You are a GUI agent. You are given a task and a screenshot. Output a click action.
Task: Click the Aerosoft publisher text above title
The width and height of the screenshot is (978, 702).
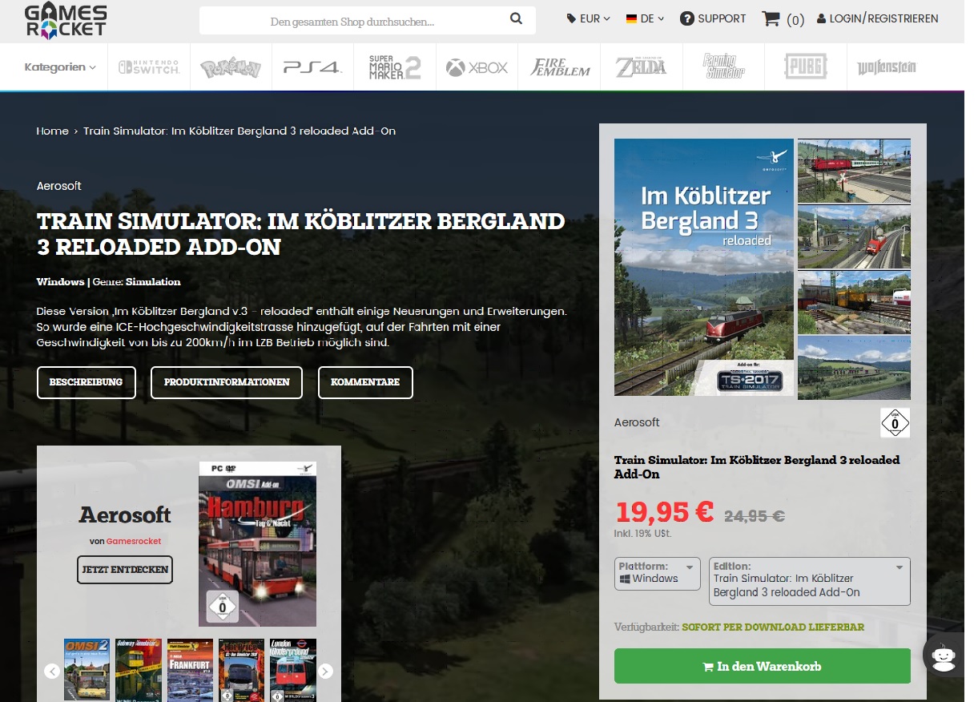58,186
